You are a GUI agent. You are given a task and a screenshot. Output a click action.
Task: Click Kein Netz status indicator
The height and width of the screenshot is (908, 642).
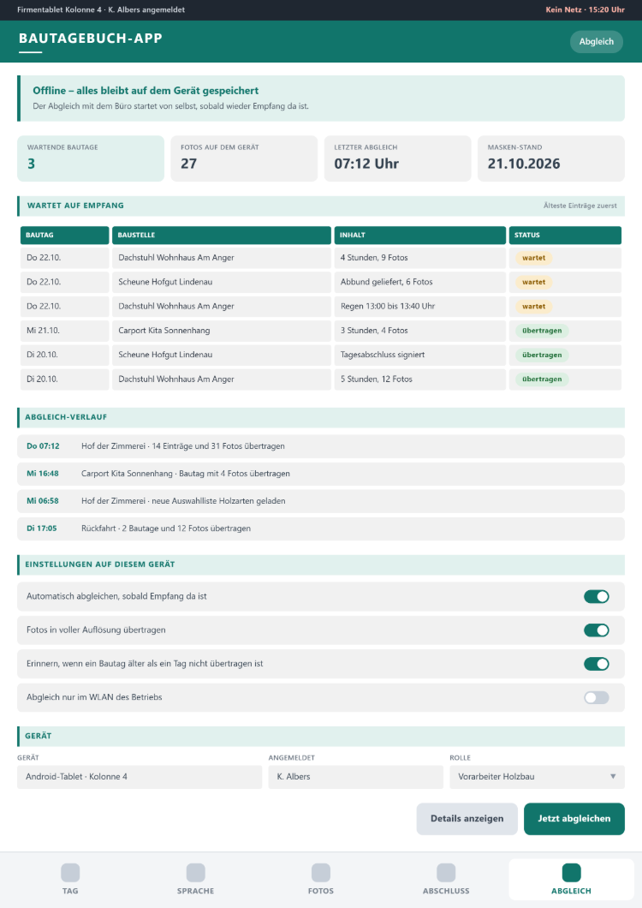coord(585,9)
